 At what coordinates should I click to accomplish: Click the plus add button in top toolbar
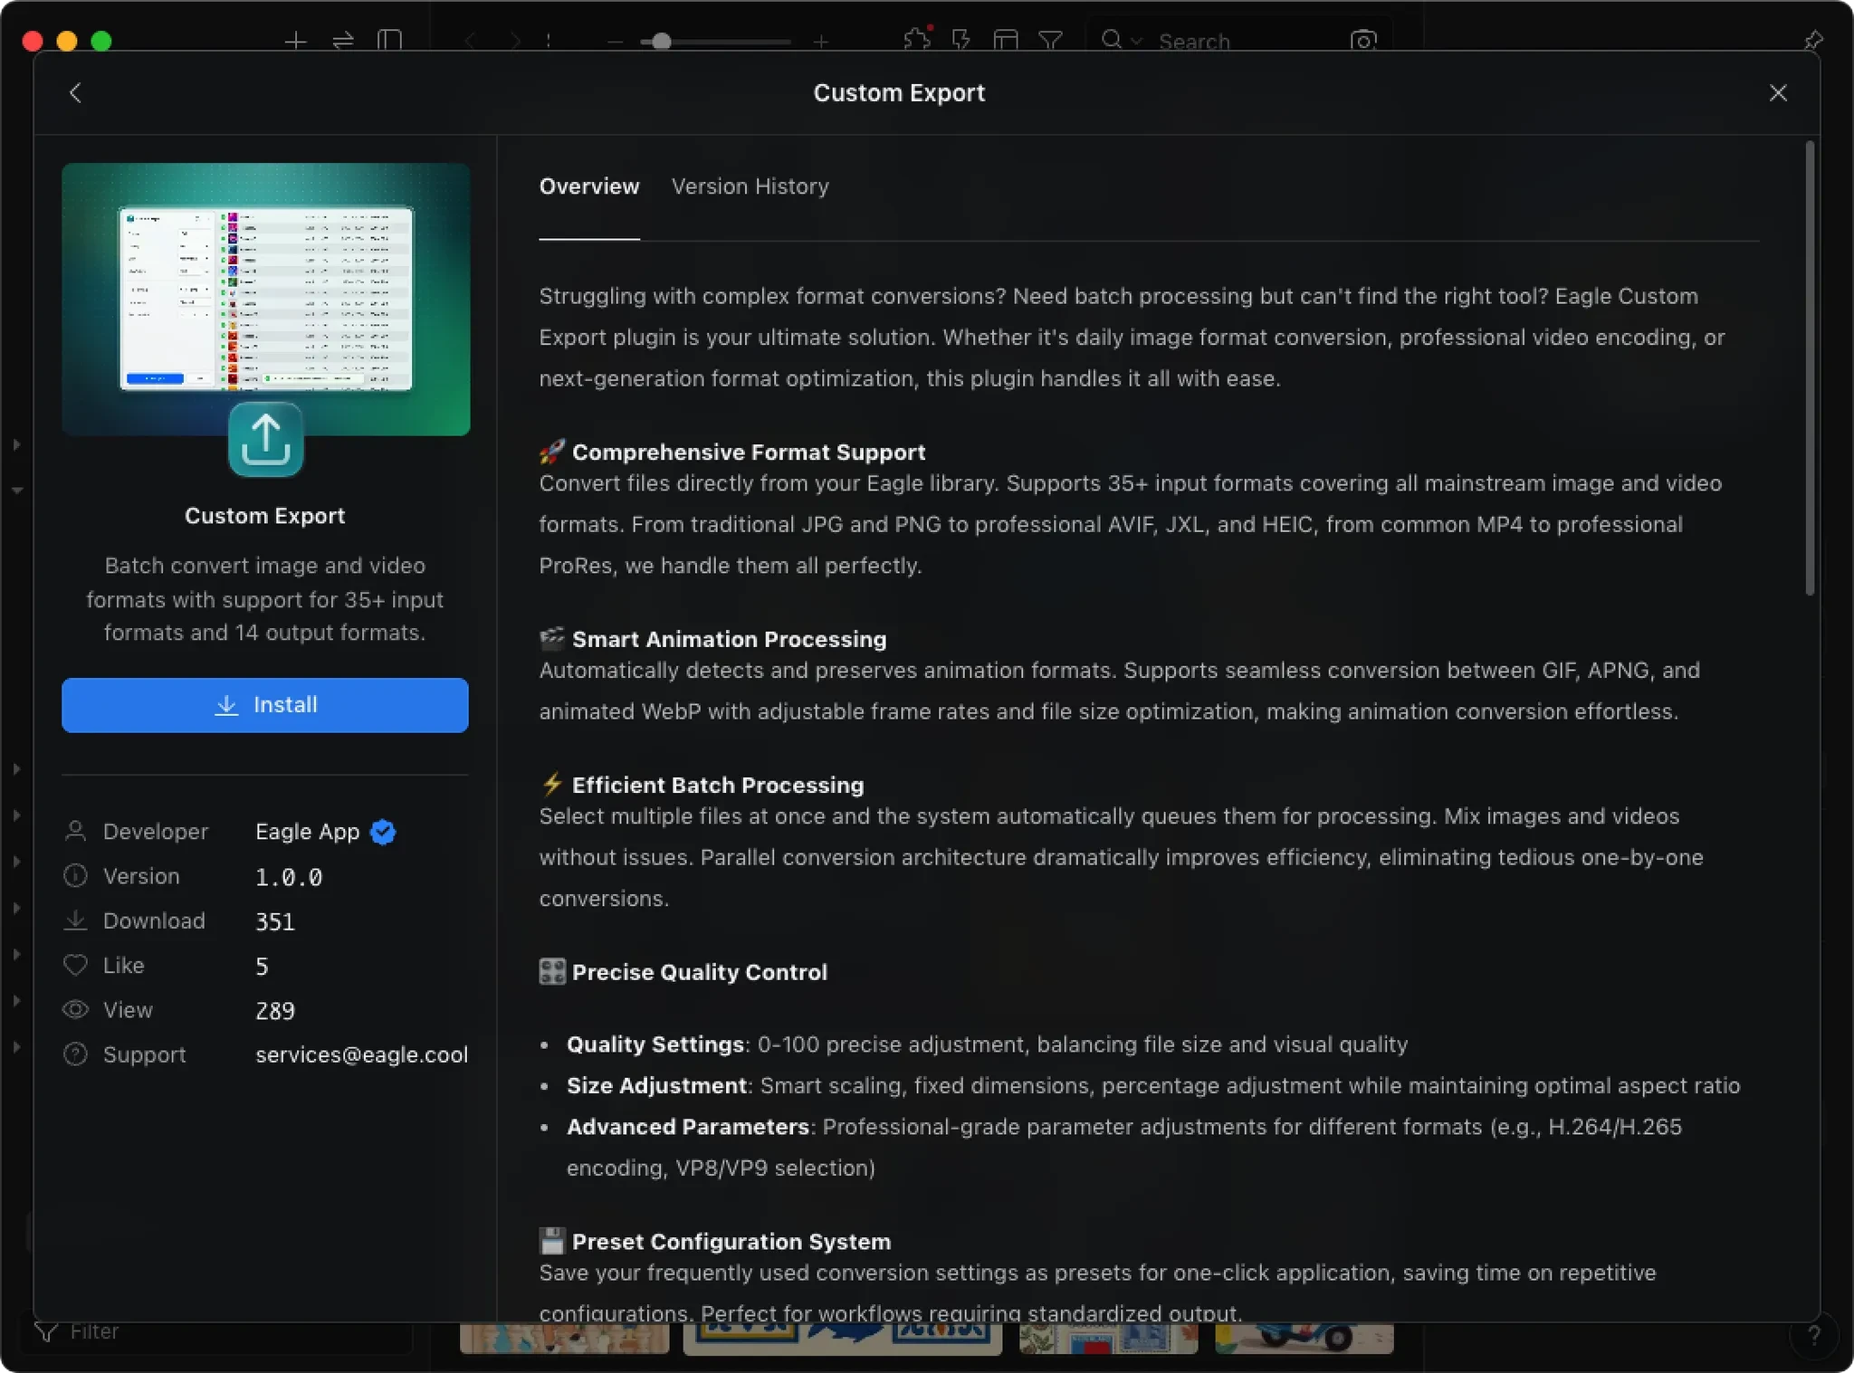pyautogui.click(x=295, y=41)
